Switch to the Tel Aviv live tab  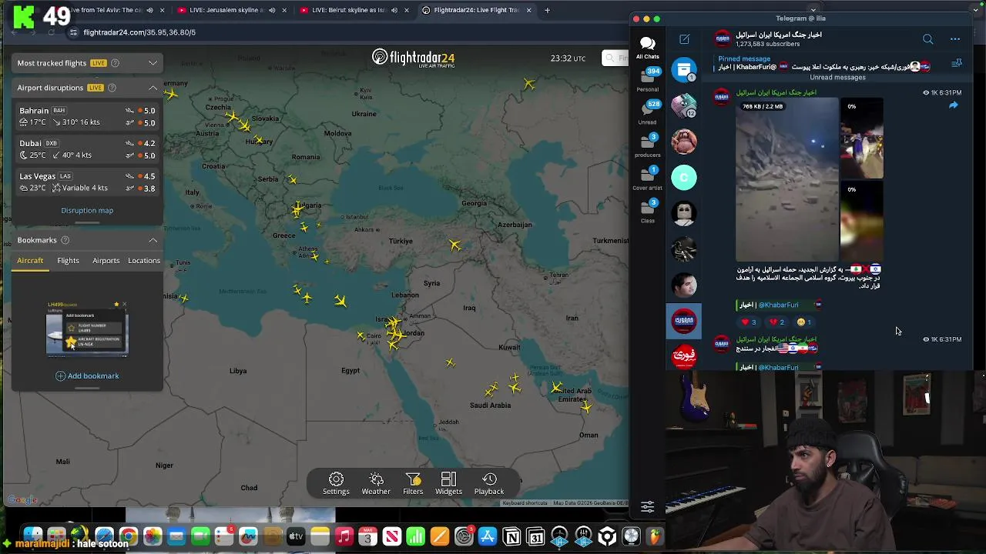112,10
